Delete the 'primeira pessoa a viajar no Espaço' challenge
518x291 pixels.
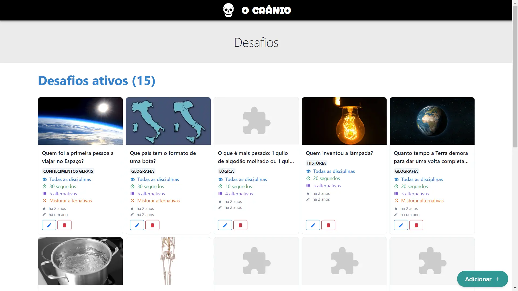coord(64,225)
